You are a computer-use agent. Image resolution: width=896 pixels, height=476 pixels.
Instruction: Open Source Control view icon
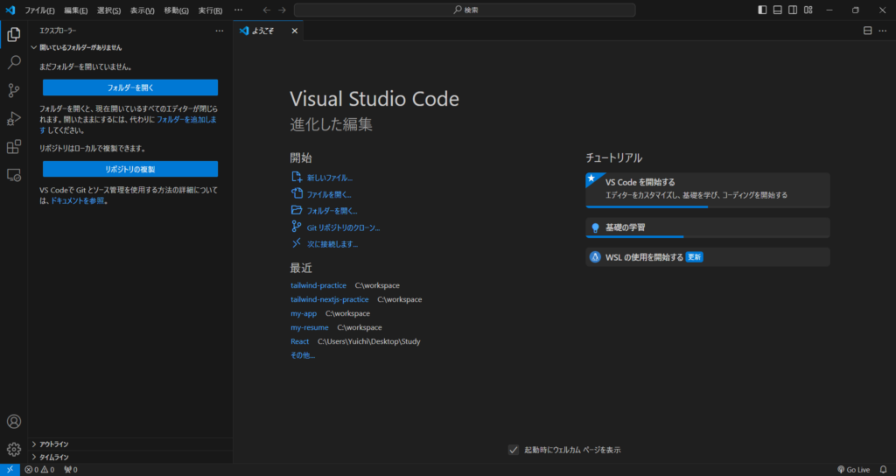pyautogui.click(x=14, y=90)
